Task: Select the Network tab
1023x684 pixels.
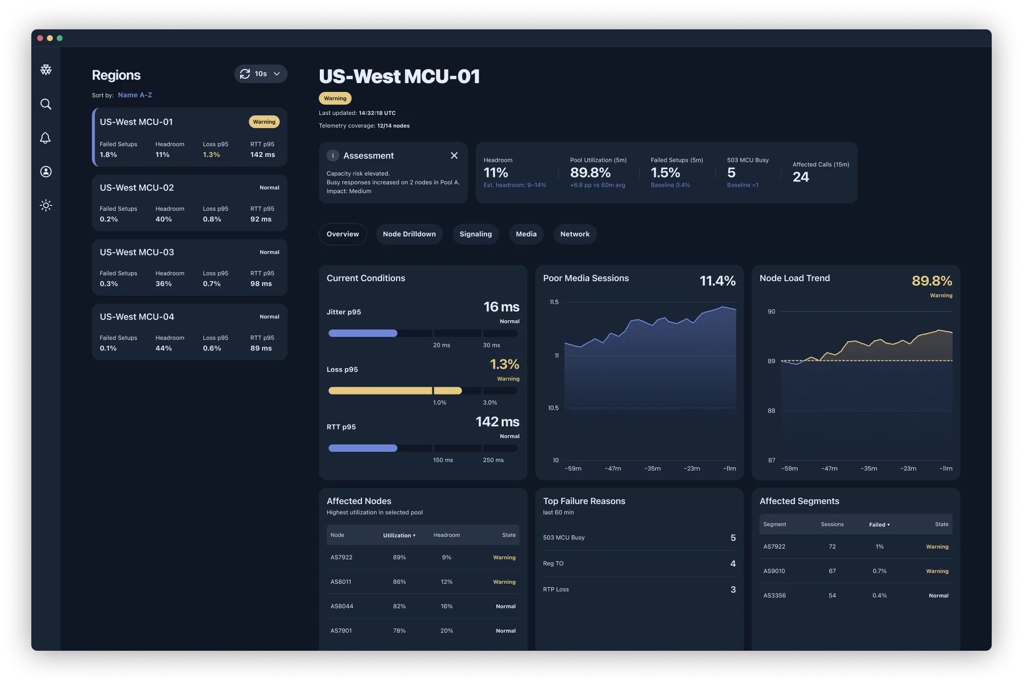Action: tap(575, 234)
